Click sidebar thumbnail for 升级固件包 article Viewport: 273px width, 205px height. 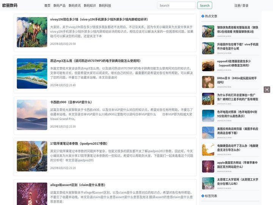click(208, 48)
